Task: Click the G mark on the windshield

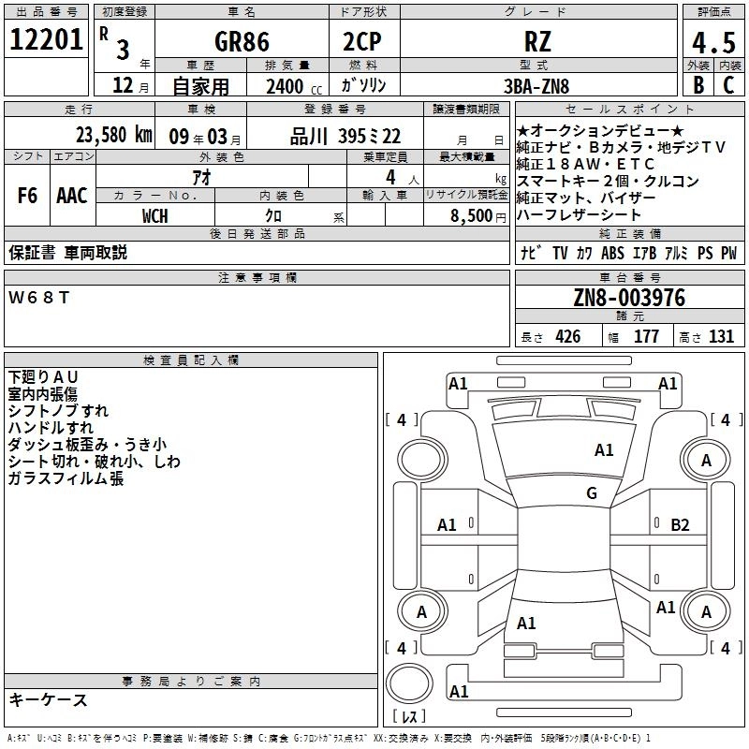Action: point(591,493)
